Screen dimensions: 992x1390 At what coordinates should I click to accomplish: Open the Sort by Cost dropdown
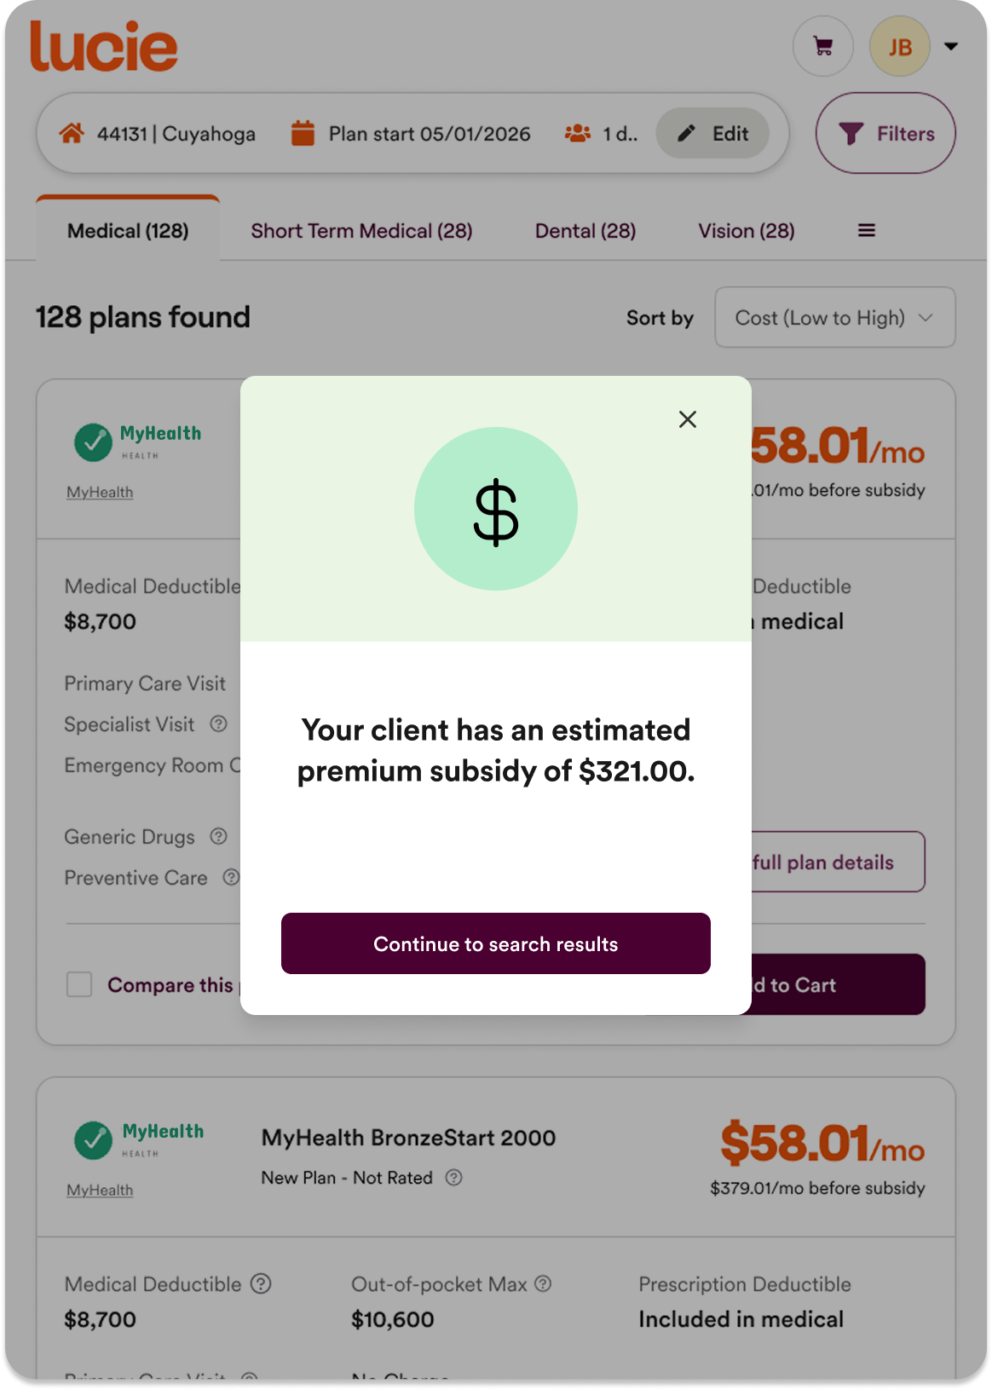(x=835, y=318)
